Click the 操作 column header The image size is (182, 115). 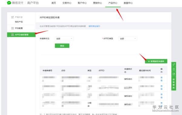click(161, 70)
